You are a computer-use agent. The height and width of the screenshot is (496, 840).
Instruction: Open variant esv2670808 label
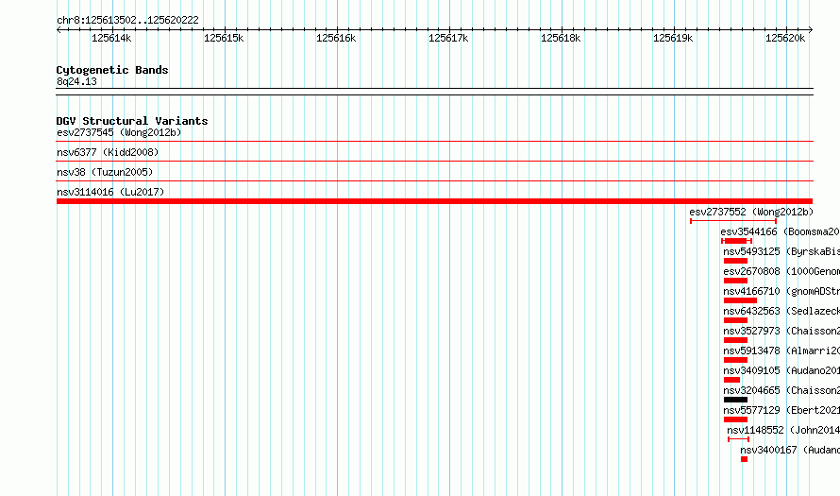pos(781,271)
